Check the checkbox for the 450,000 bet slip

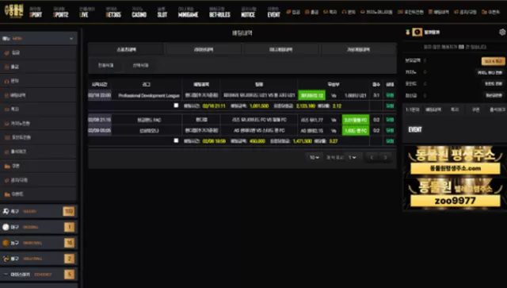176,140
